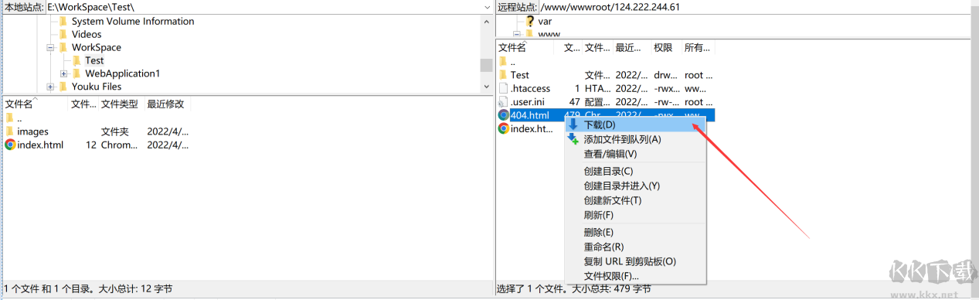Select the images row in local file list
This screenshot has width=979, height=300.
(97, 131)
